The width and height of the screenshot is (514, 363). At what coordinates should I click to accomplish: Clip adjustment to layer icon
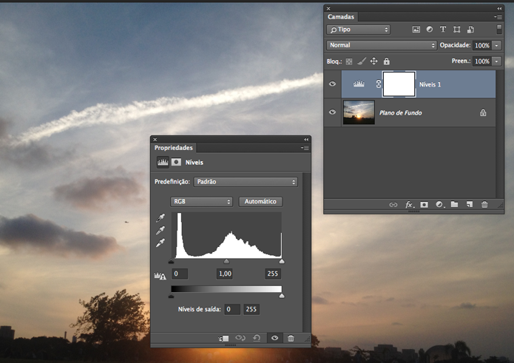(x=224, y=338)
